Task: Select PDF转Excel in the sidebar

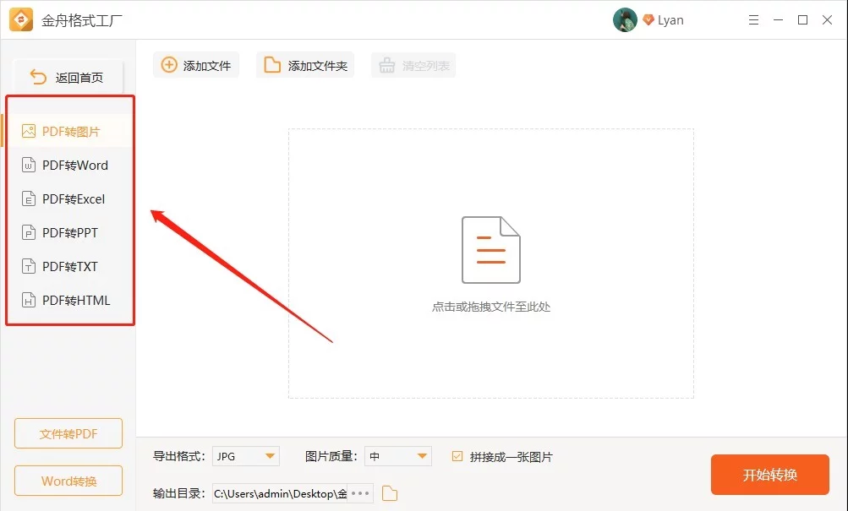Action: tap(68, 198)
